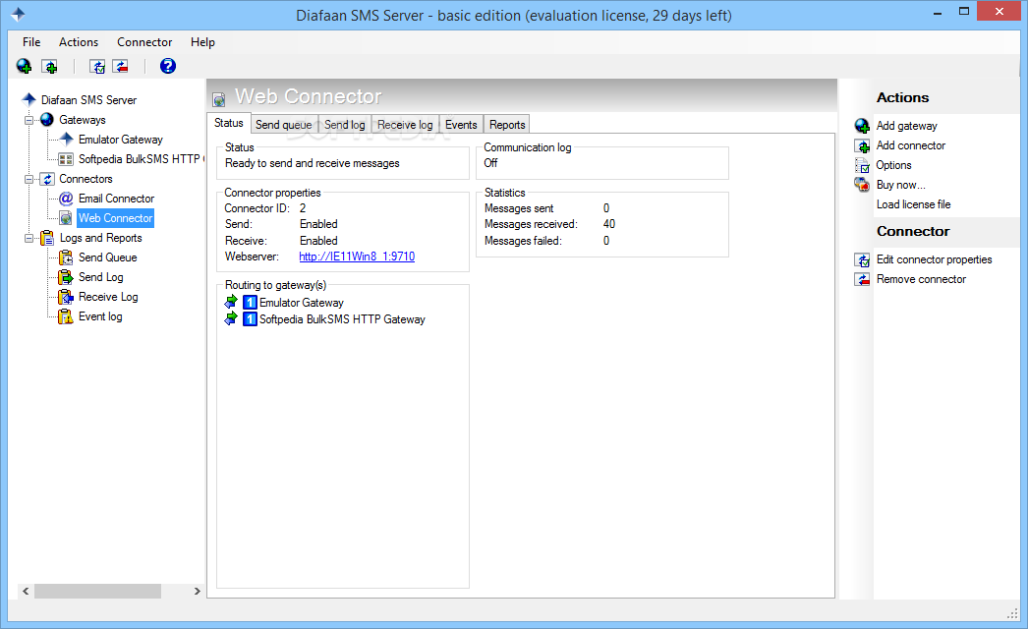Screen dimensions: 1028x629
Task: Click the Buy now icon in Actions pane
Action: click(x=862, y=185)
